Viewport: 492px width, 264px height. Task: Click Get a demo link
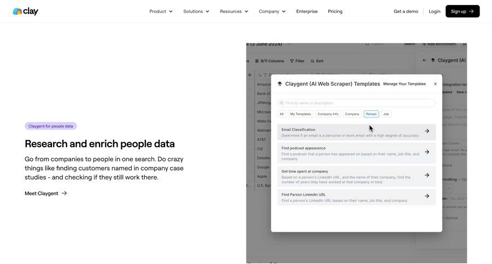tap(406, 11)
